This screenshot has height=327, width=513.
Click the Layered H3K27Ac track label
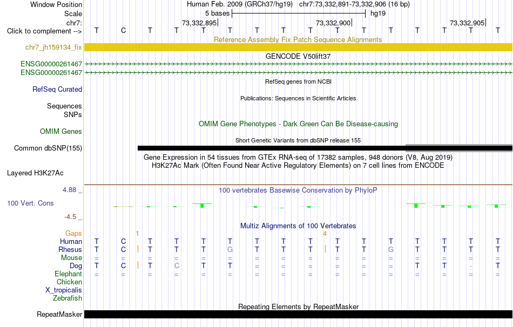pyautogui.click(x=35, y=173)
